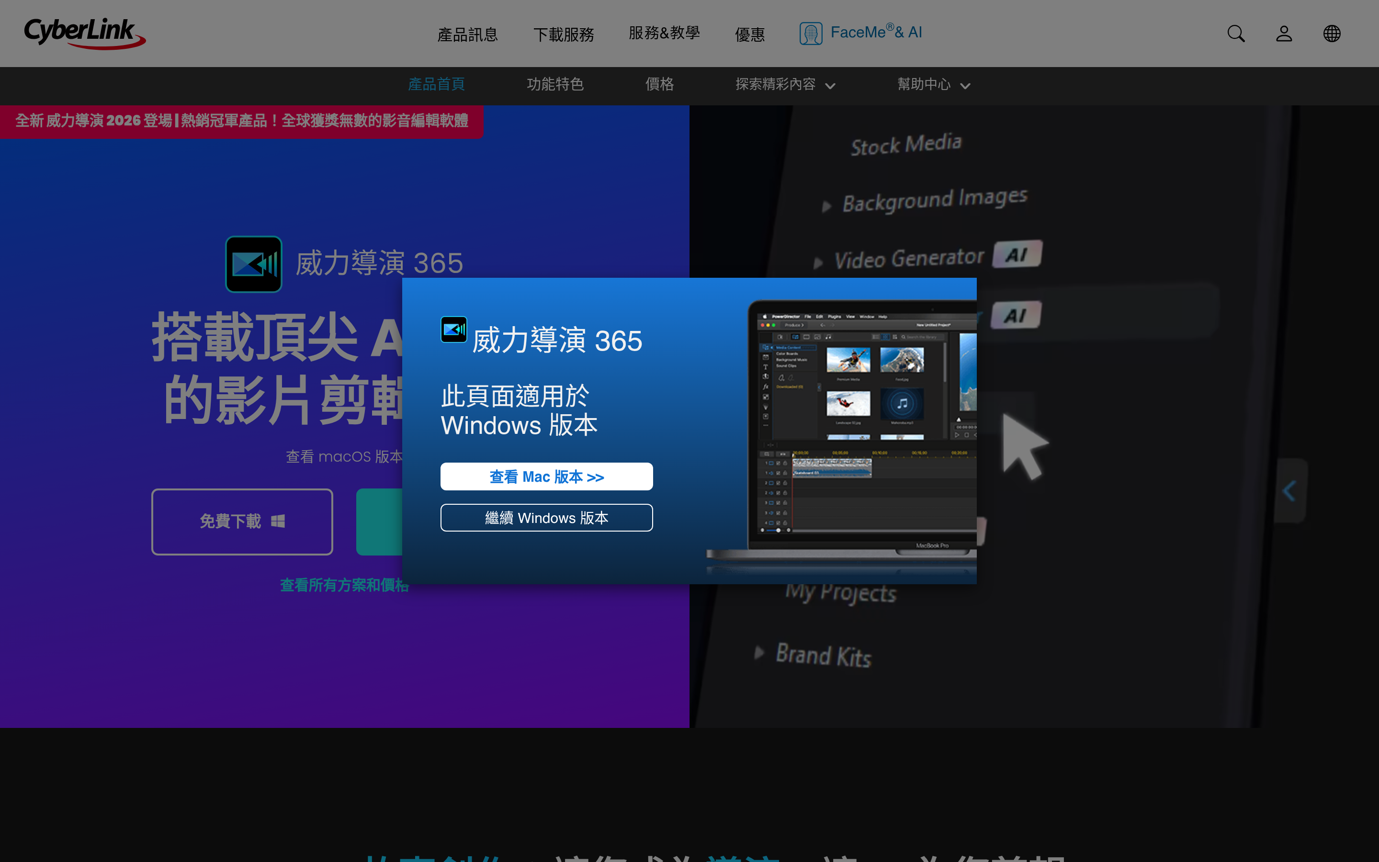Expand Background Images triangle

[x=826, y=206]
